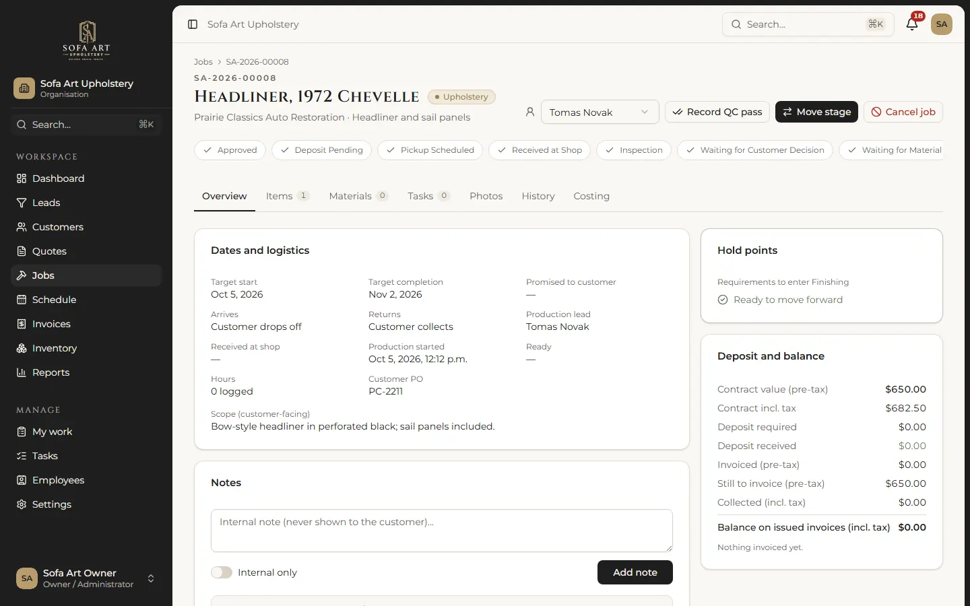Click the Move stage button
This screenshot has width=970, height=606.
pyautogui.click(x=816, y=112)
